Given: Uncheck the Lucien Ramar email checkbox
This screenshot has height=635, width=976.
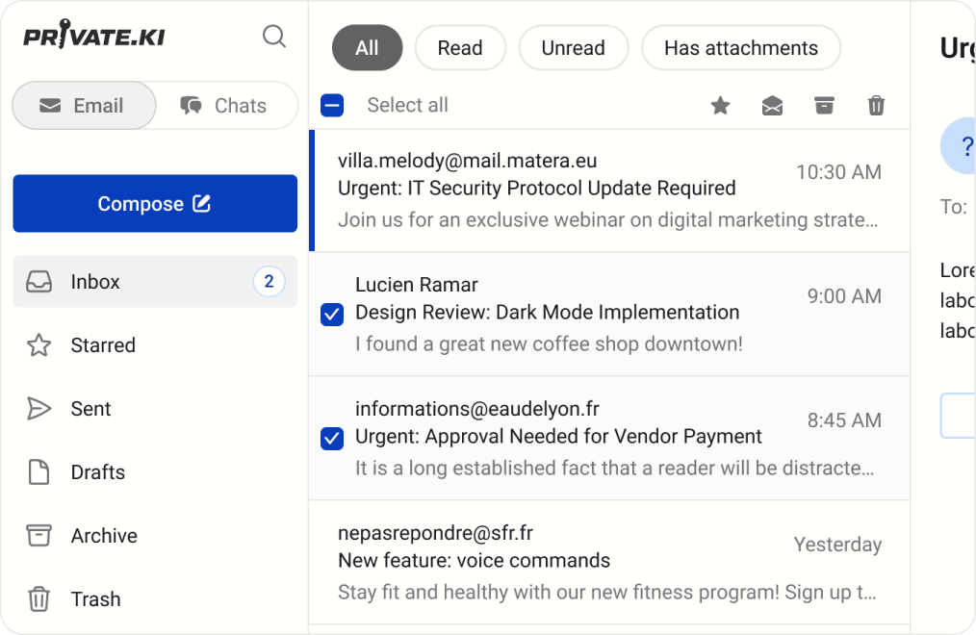Looking at the screenshot, I should pos(332,314).
